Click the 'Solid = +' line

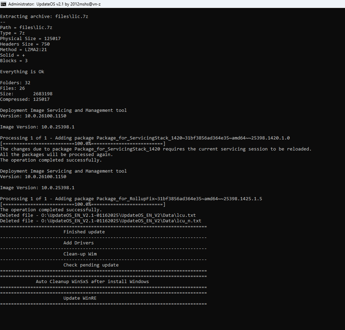[x=12, y=55]
